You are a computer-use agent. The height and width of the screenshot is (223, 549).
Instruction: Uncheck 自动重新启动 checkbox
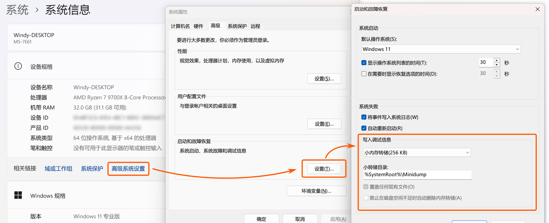coord(364,128)
